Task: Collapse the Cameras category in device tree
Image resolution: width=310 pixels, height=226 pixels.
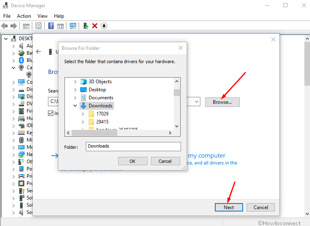Action: tap(13, 68)
